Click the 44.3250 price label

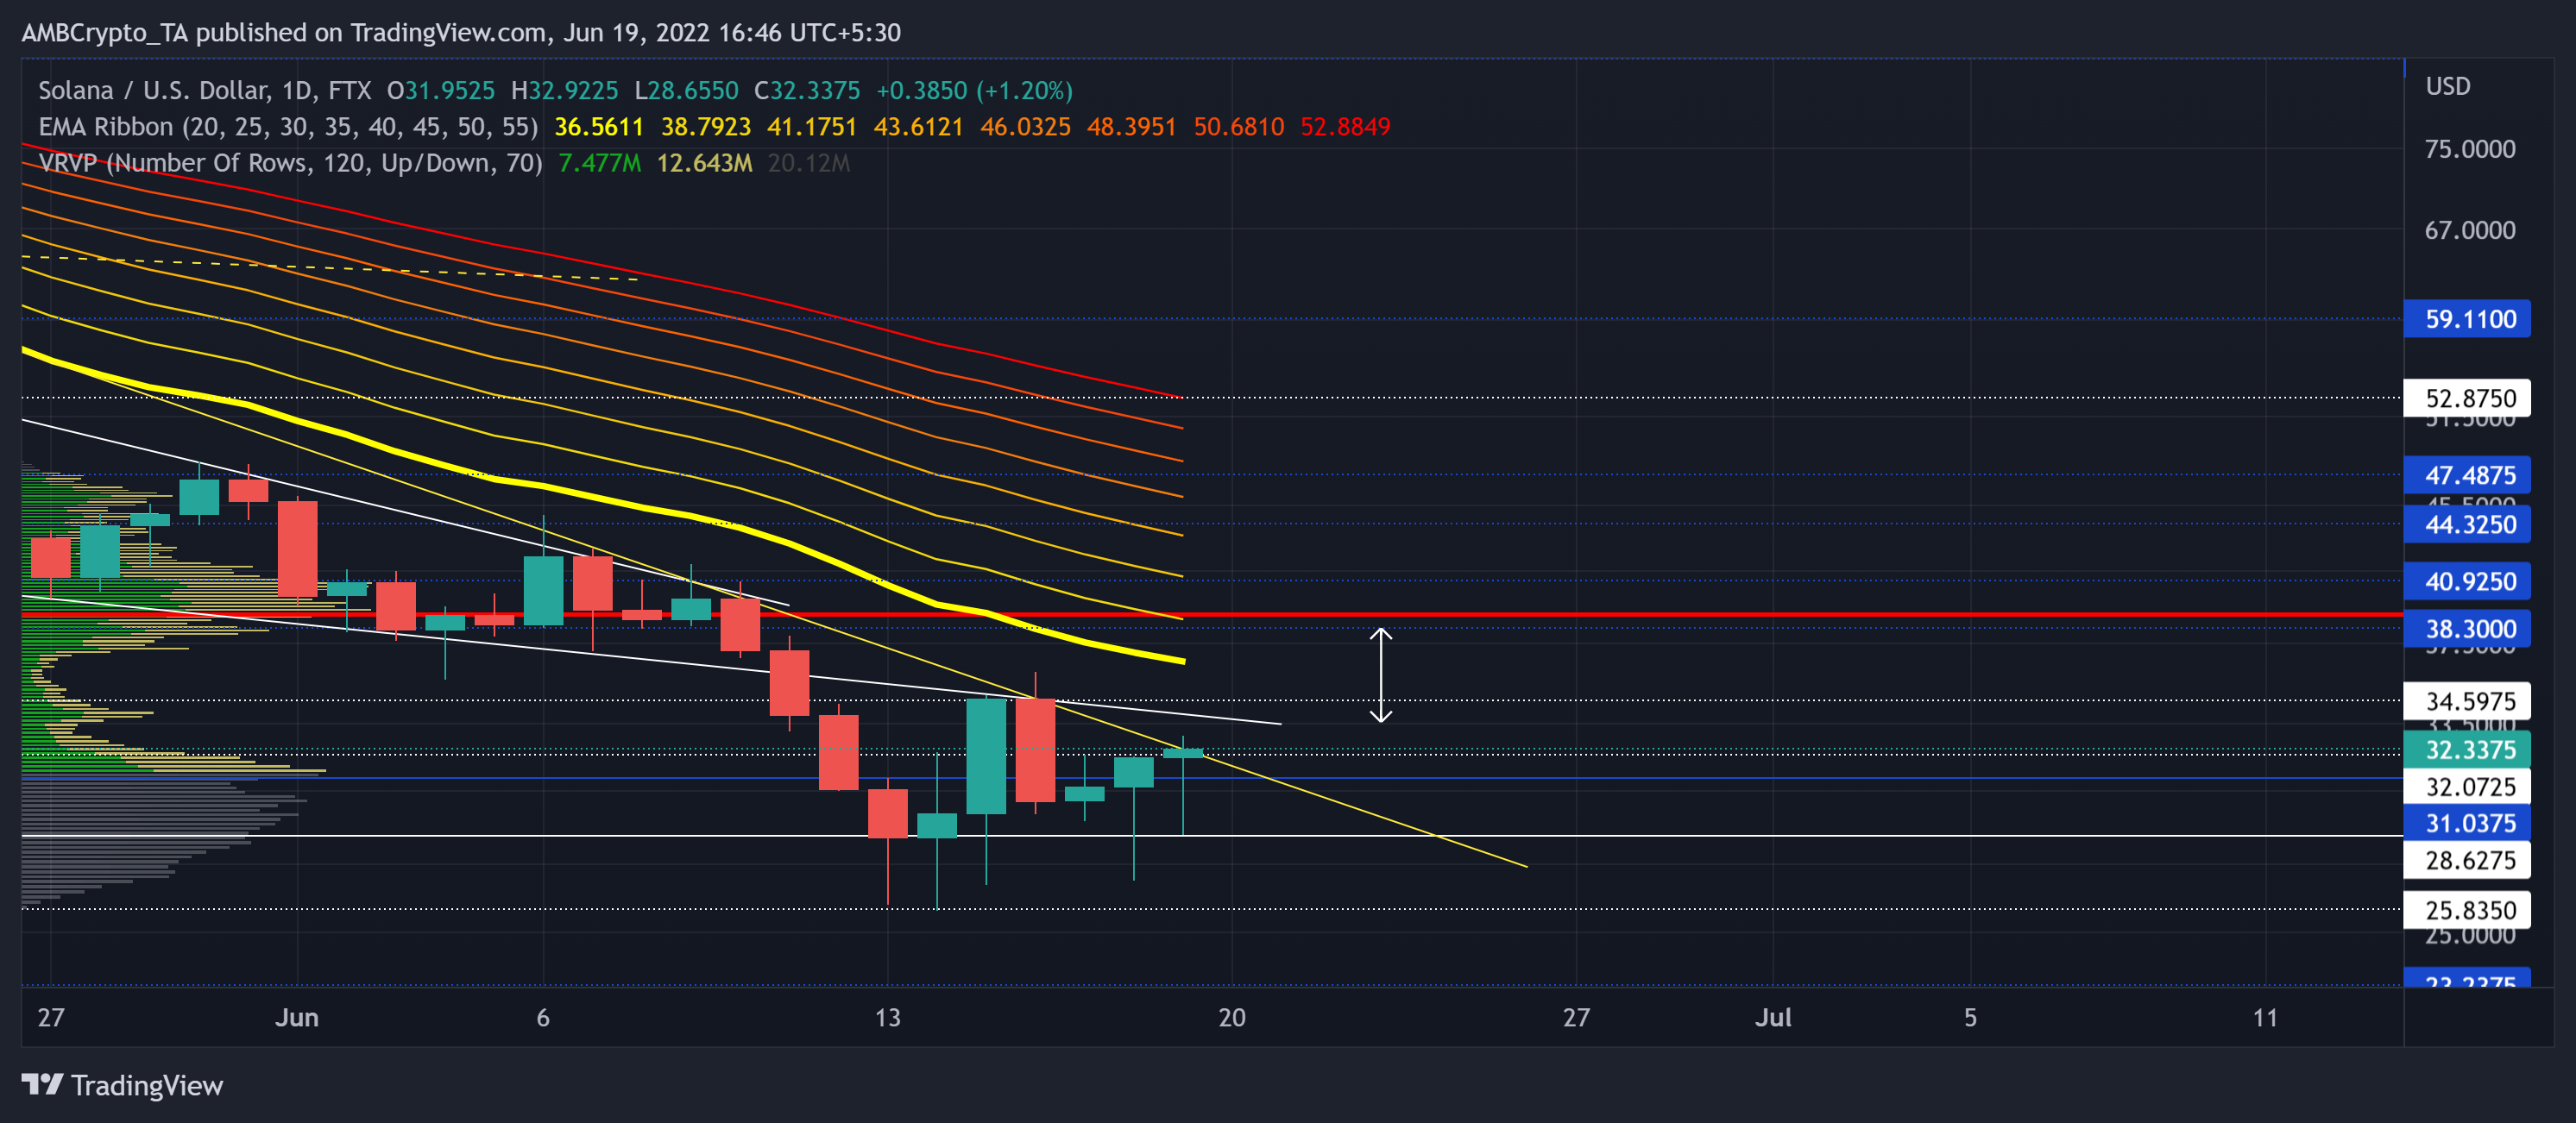[2467, 524]
